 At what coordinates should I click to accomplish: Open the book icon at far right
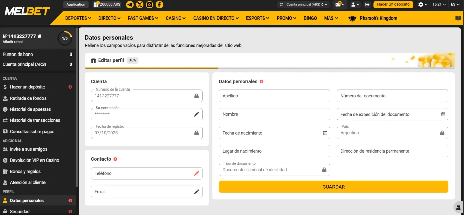(x=458, y=18)
